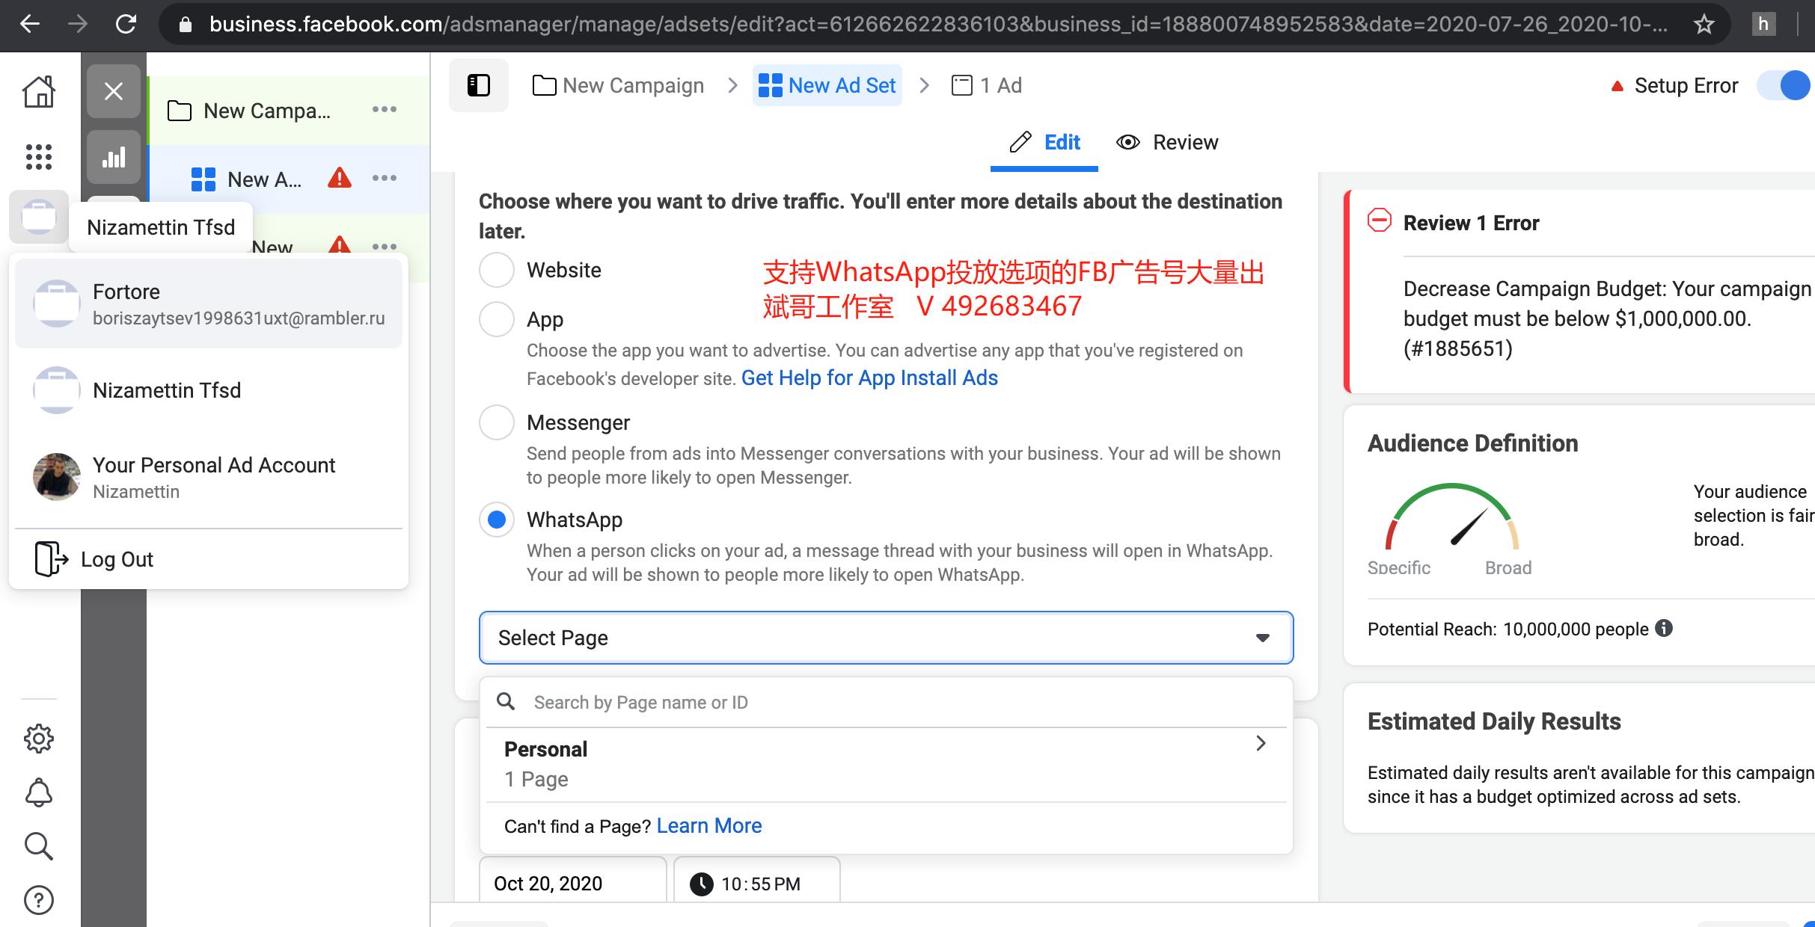
Task: Click the Setup Error status
Action: 1674,85
